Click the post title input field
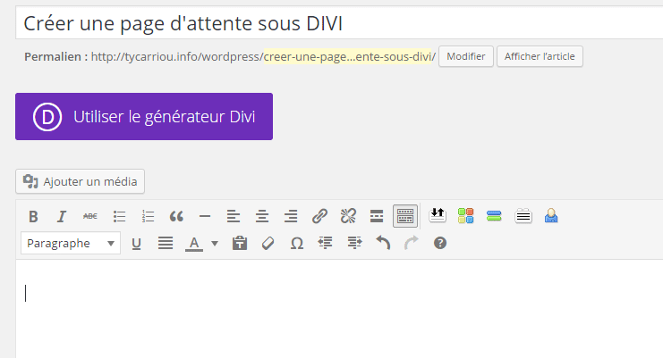663x358 pixels. point(340,24)
